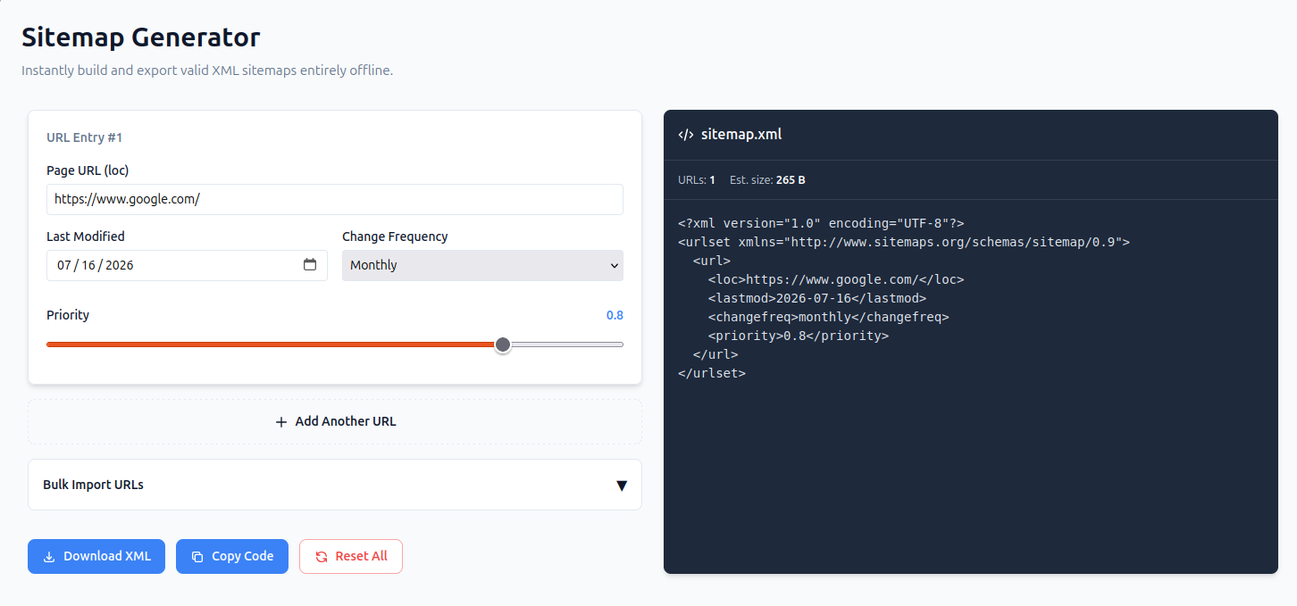The image size is (1297, 606).
Task: Click Download XML button
Action: 96,556
